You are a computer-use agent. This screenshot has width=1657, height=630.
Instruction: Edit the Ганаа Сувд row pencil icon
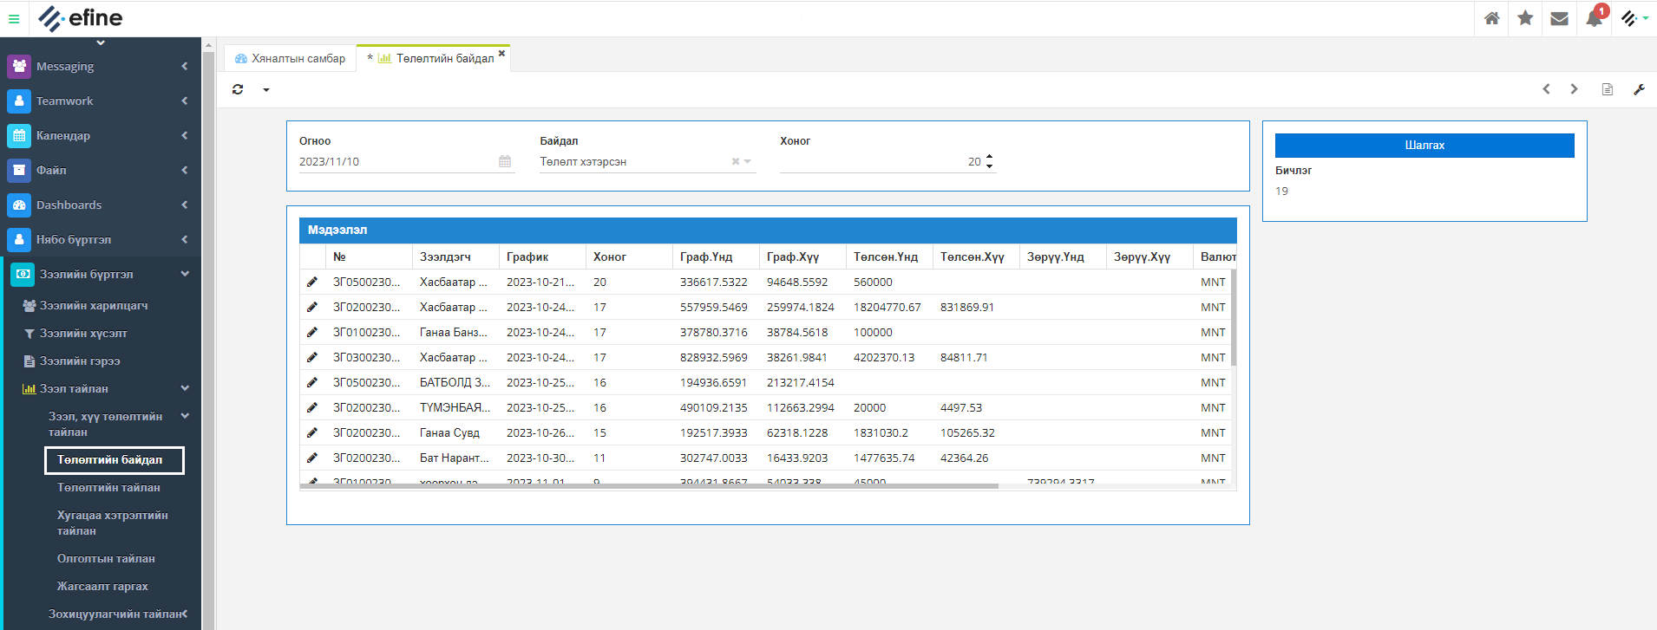[312, 432]
